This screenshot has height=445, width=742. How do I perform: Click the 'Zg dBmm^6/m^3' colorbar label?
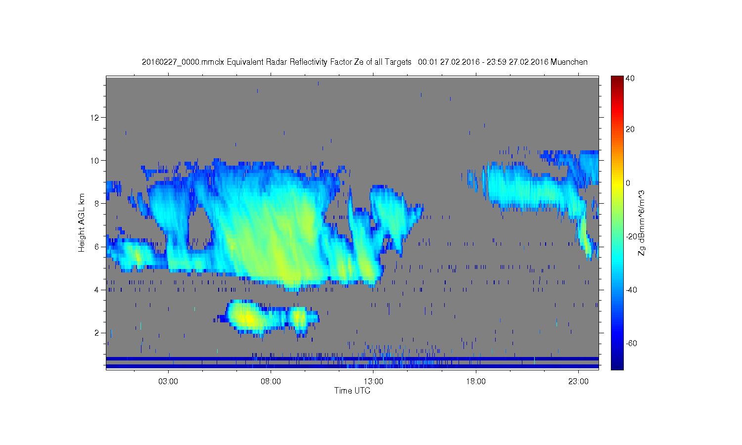[641, 223]
